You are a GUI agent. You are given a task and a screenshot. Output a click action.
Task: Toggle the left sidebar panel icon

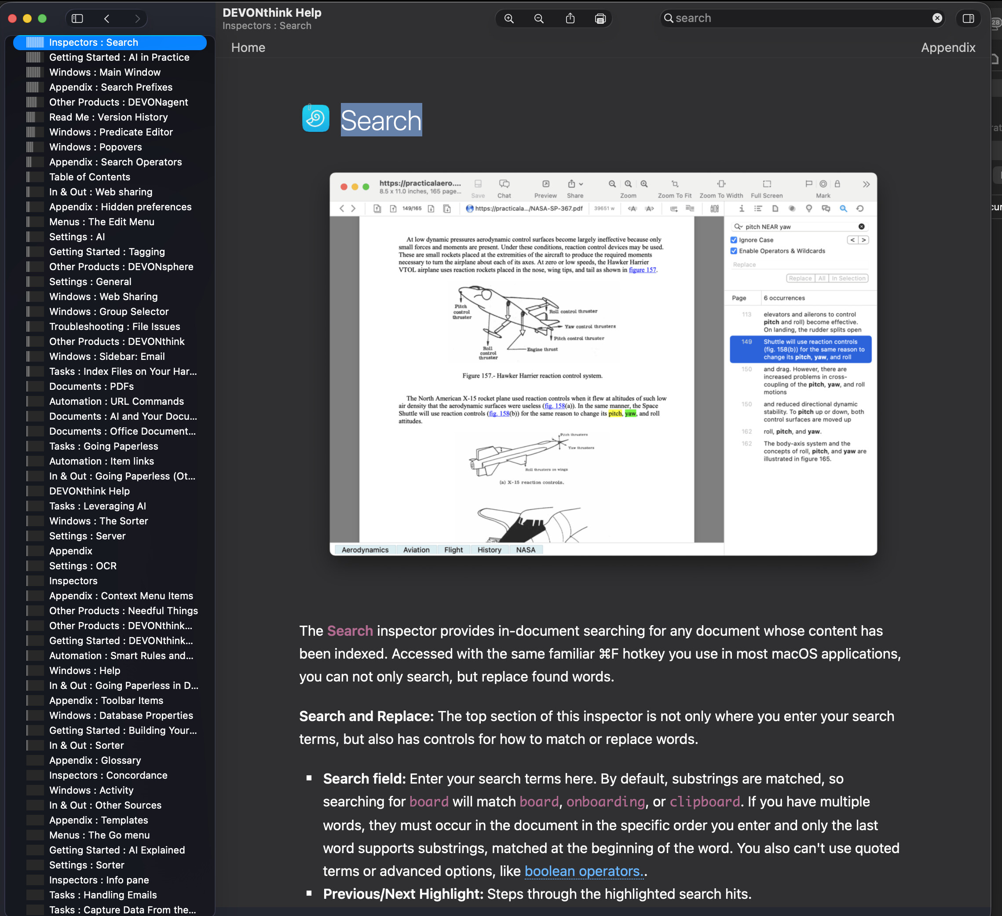point(77,18)
